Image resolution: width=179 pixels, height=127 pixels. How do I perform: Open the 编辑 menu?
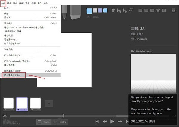[9, 3]
